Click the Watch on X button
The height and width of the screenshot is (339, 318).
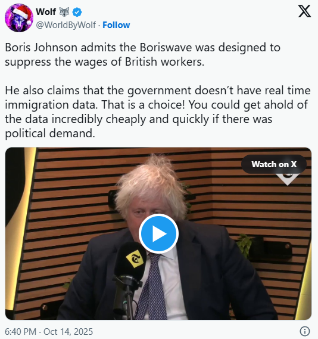(x=274, y=164)
